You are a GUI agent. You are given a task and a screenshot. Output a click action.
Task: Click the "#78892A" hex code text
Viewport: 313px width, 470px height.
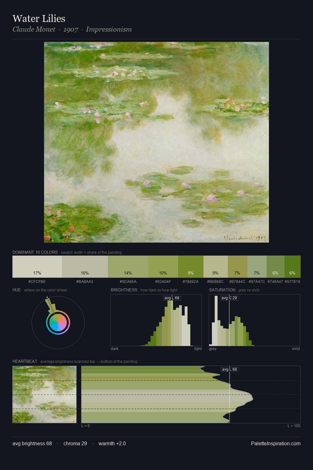pos(191,282)
